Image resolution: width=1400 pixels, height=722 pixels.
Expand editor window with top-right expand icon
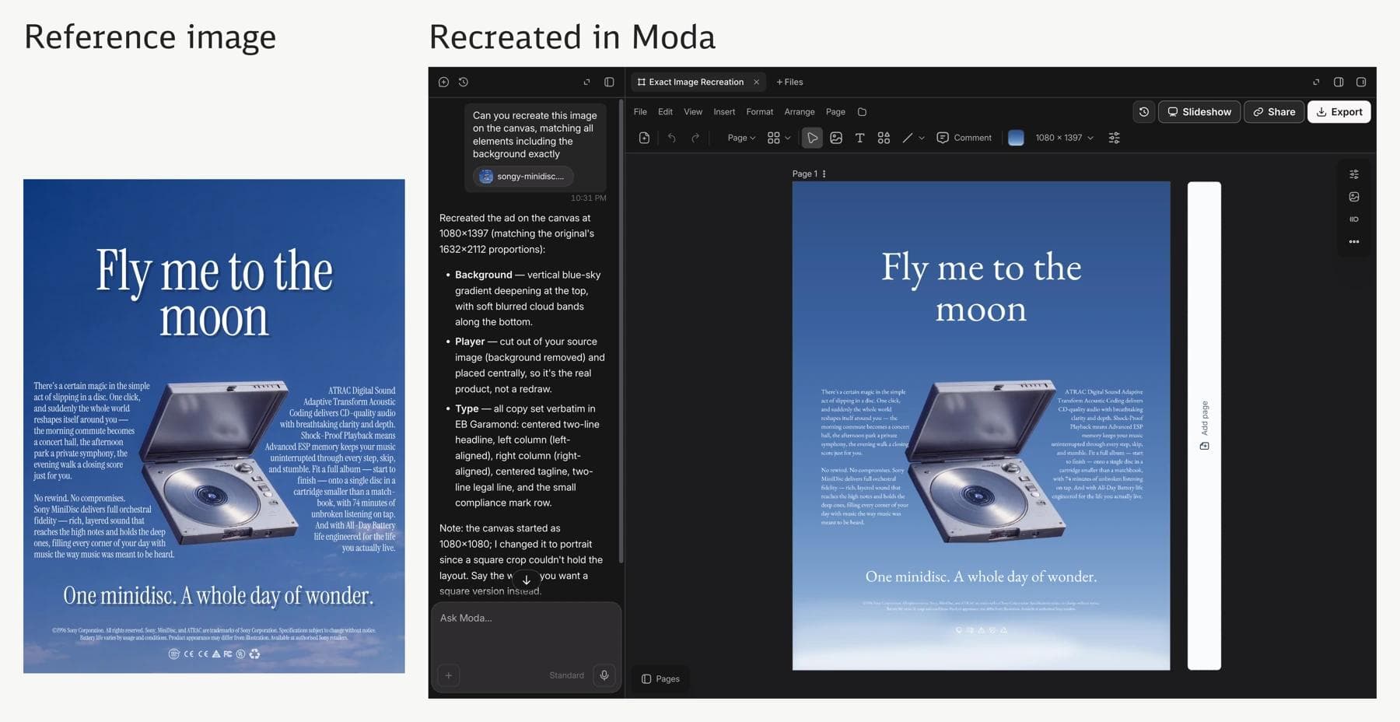(1316, 82)
